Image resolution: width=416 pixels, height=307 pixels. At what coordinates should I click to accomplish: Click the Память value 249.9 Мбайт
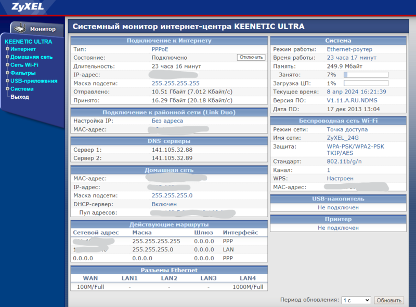[344, 66]
